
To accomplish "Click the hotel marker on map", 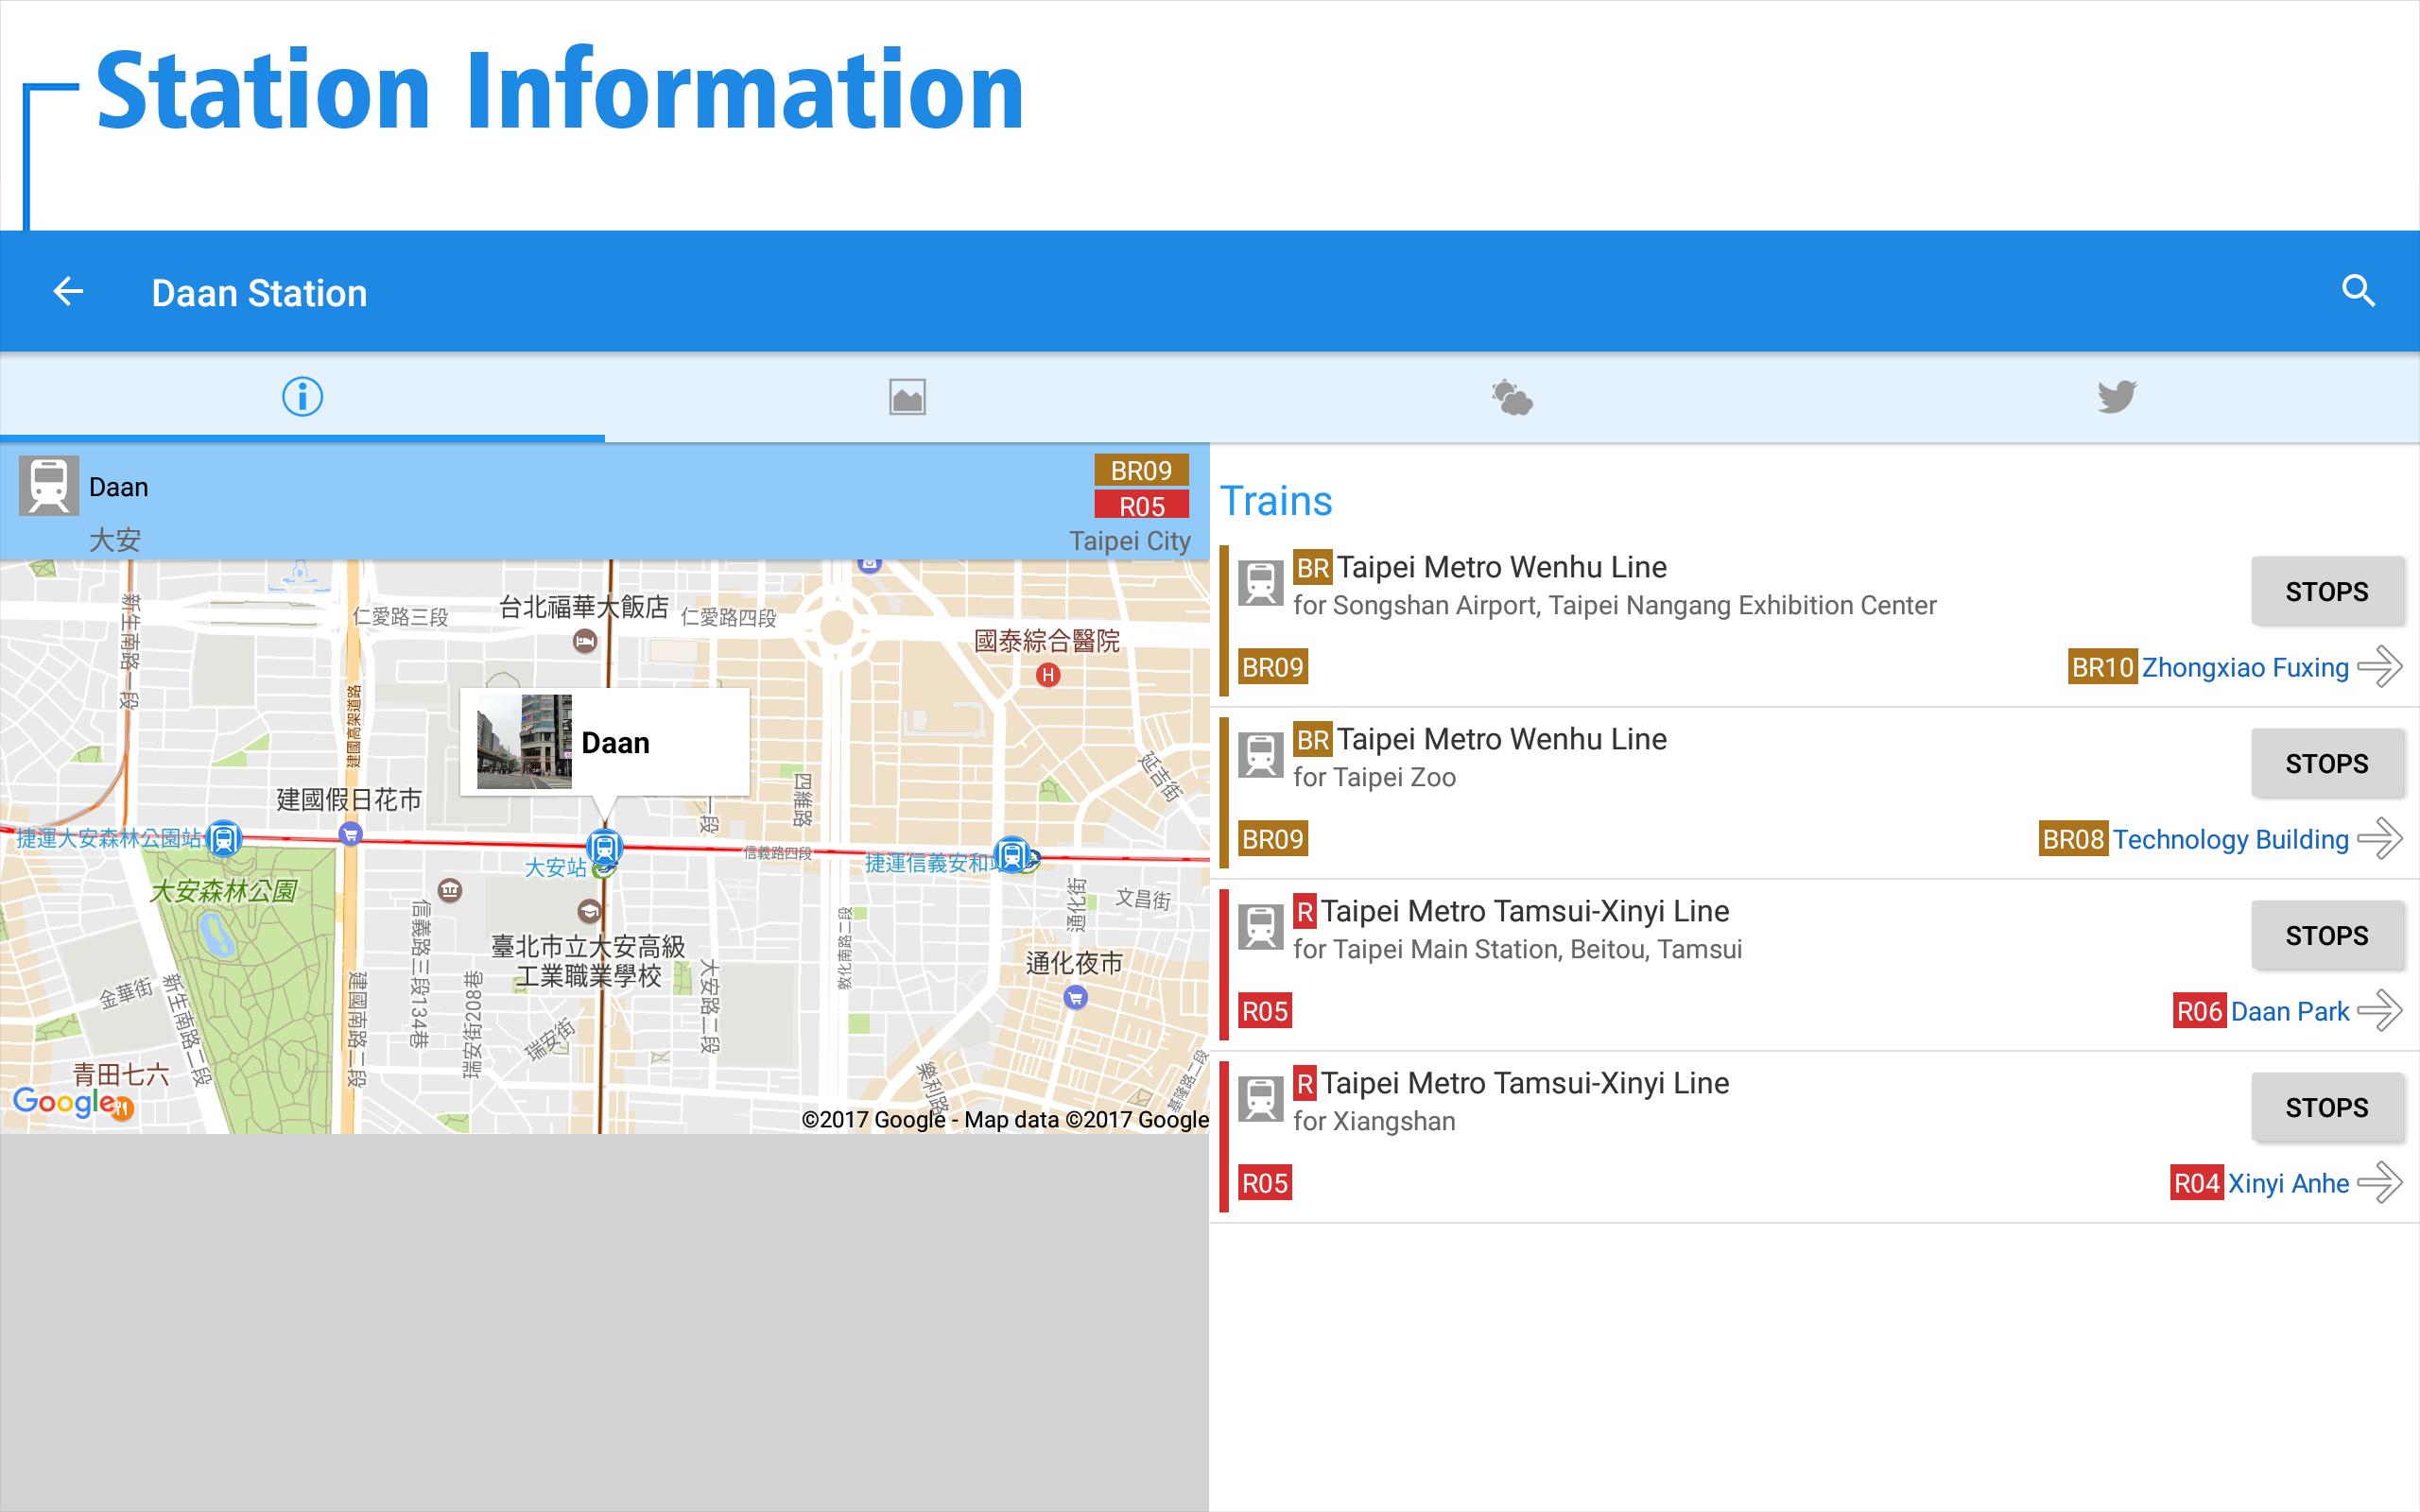I will point(585,642).
